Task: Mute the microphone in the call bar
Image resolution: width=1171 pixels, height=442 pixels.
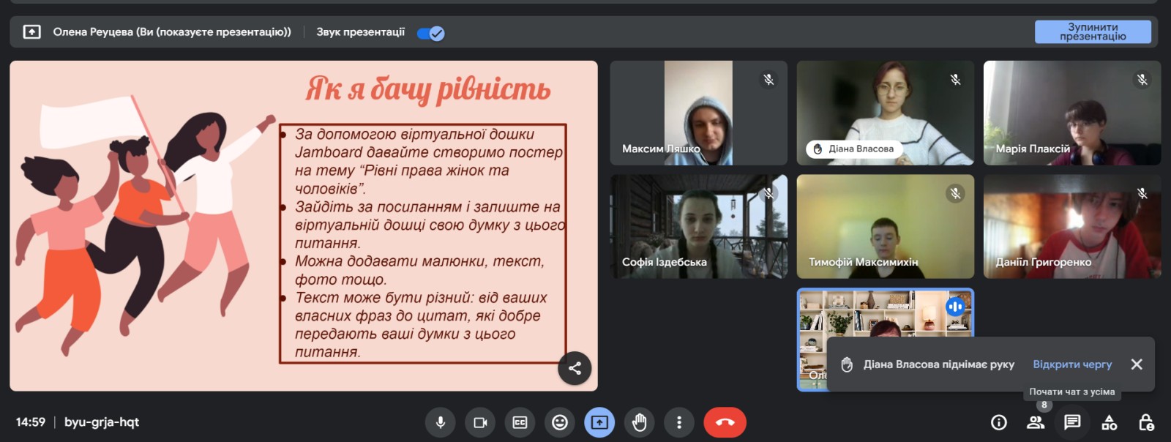Action: tap(441, 422)
